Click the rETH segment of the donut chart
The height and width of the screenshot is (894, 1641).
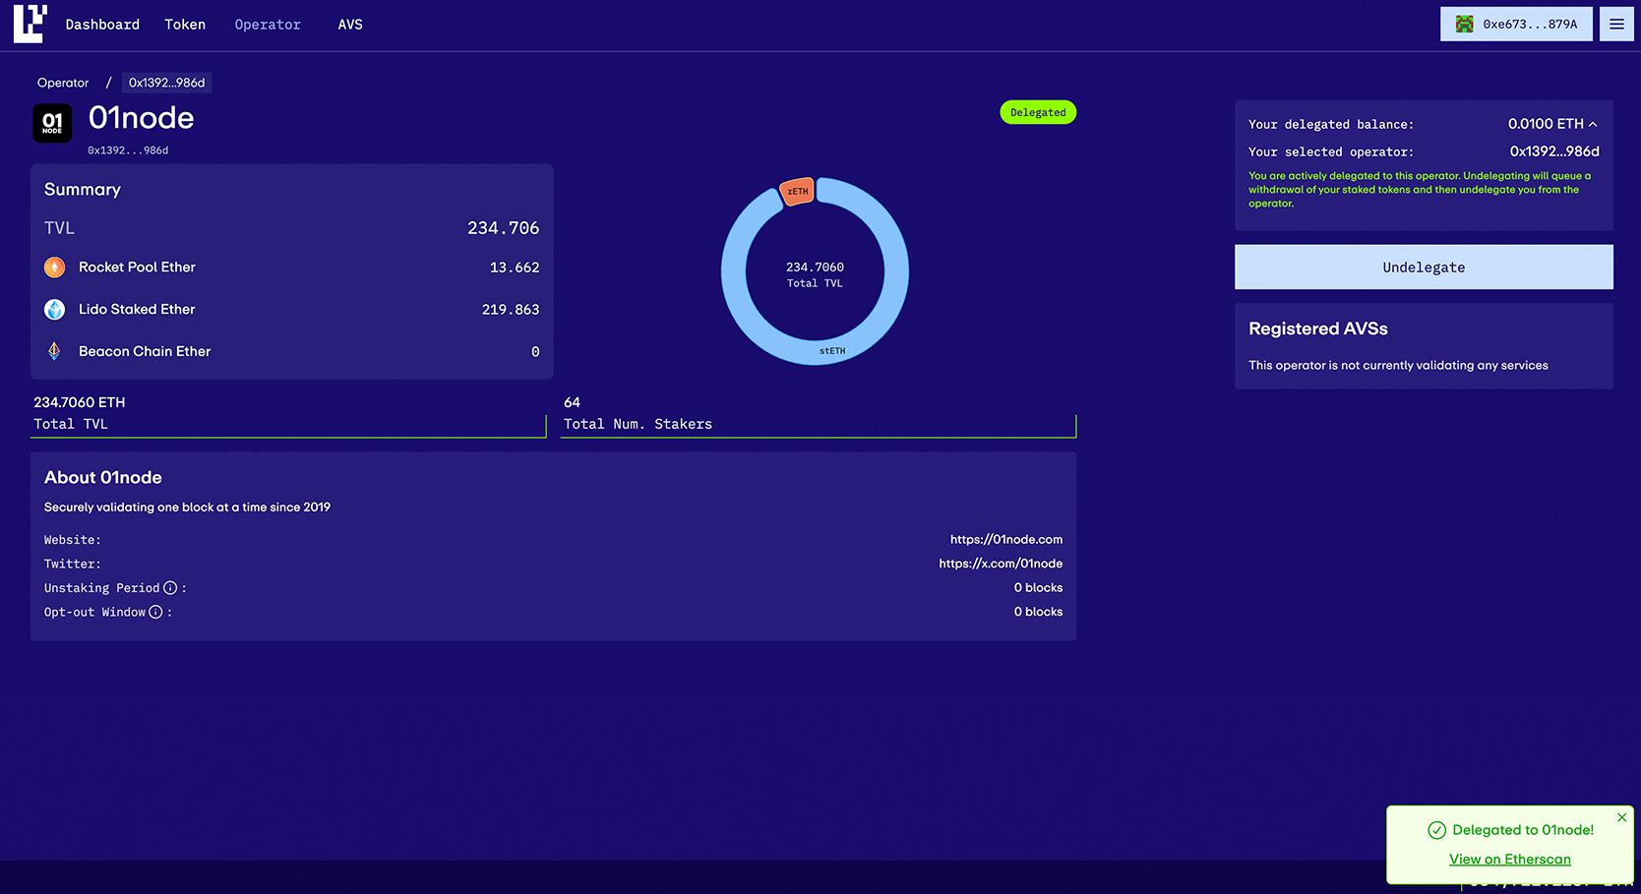(797, 191)
